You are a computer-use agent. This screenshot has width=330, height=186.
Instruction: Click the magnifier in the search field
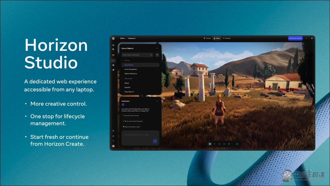[151, 55]
